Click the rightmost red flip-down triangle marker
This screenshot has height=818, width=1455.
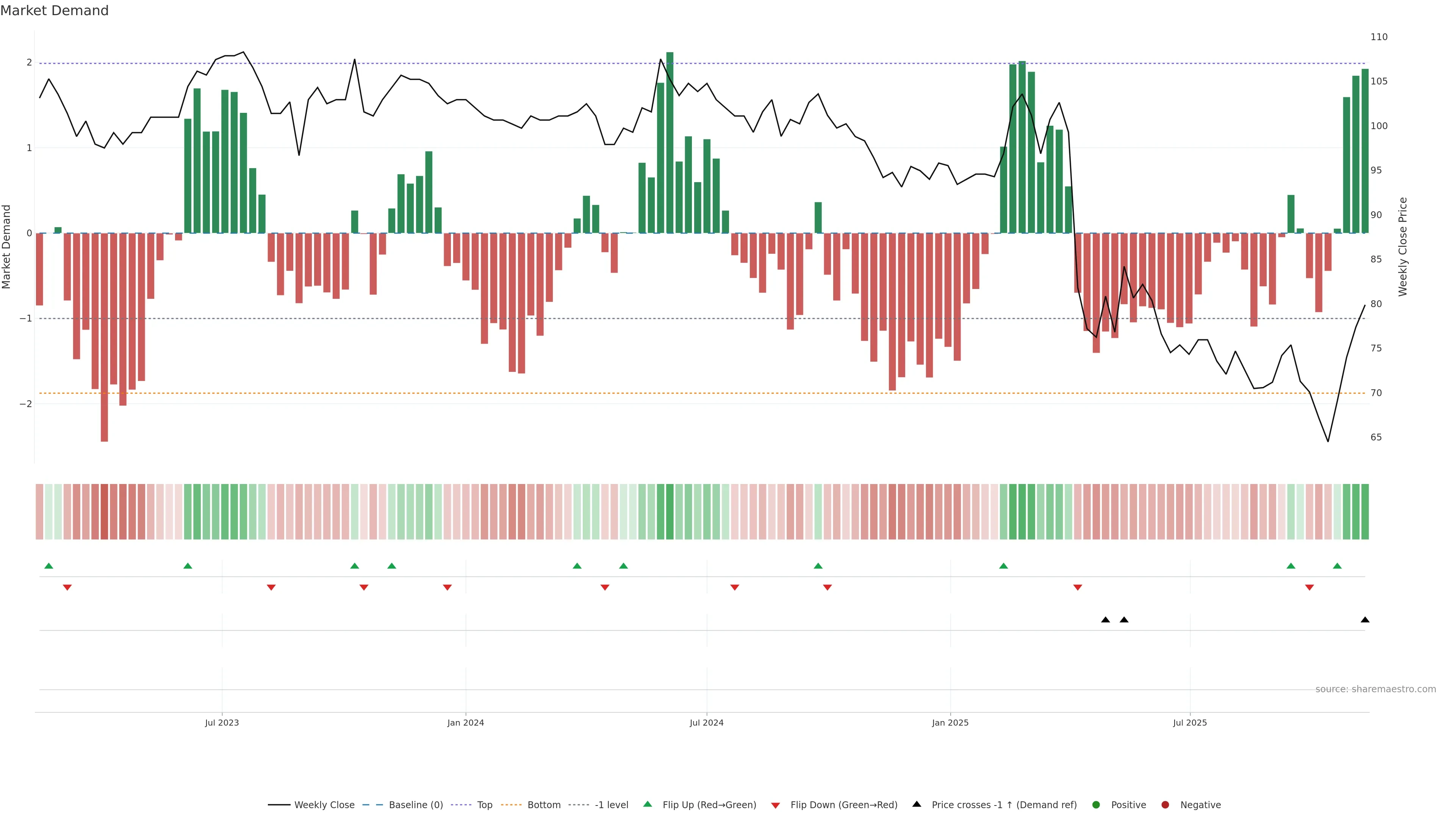pyautogui.click(x=1309, y=588)
